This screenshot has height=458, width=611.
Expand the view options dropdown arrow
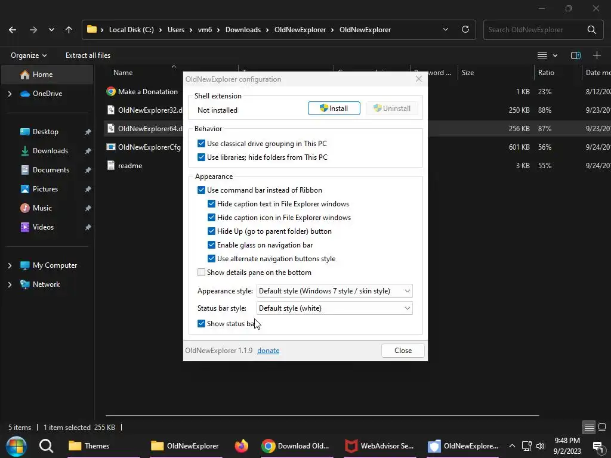pyautogui.click(x=555, y=55)
